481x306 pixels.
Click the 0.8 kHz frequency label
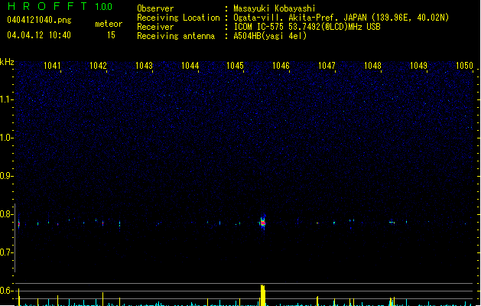tap(6, 214)
